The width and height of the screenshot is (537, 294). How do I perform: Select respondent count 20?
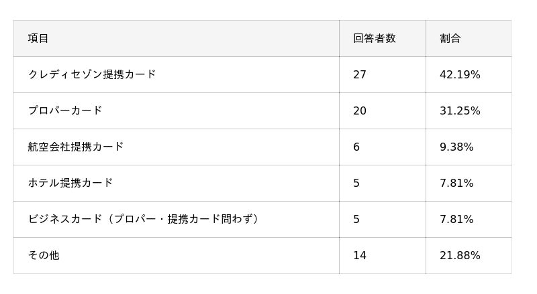(360, 111)
